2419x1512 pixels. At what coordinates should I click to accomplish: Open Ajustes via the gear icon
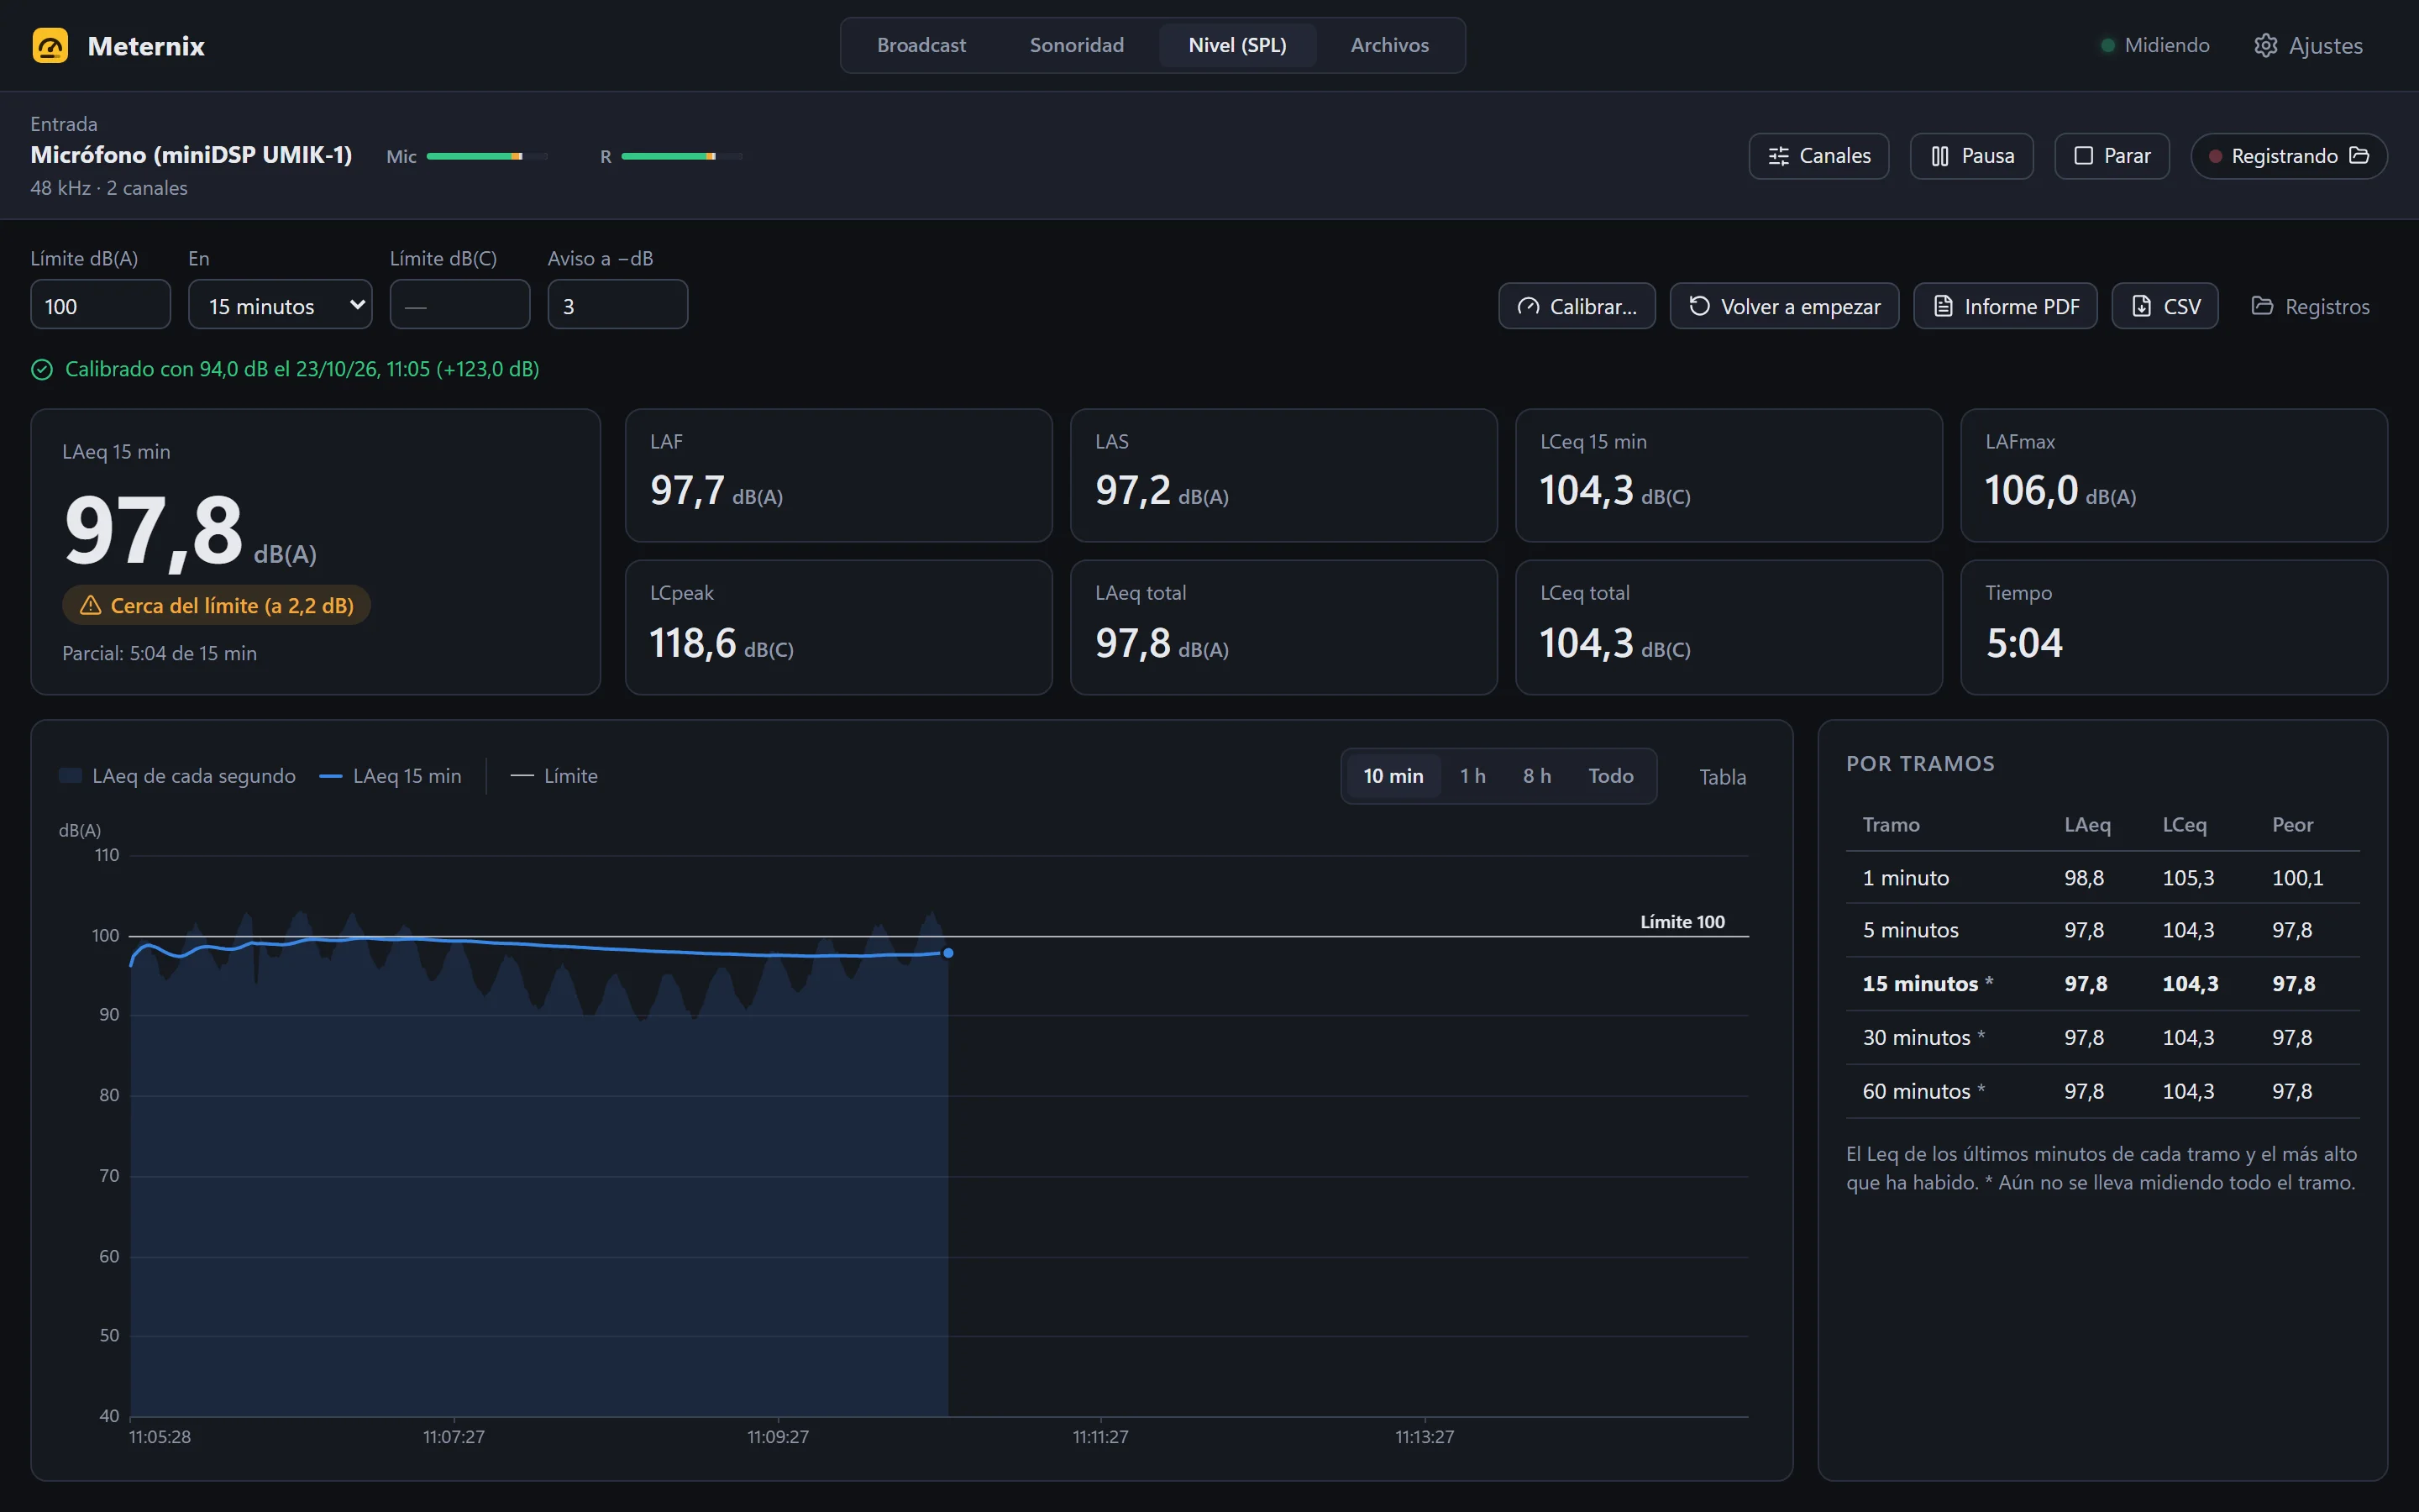click(2265, 46)
